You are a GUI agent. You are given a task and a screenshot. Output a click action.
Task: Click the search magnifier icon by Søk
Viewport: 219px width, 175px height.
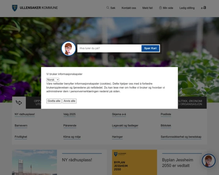click(x=108, y=8)
